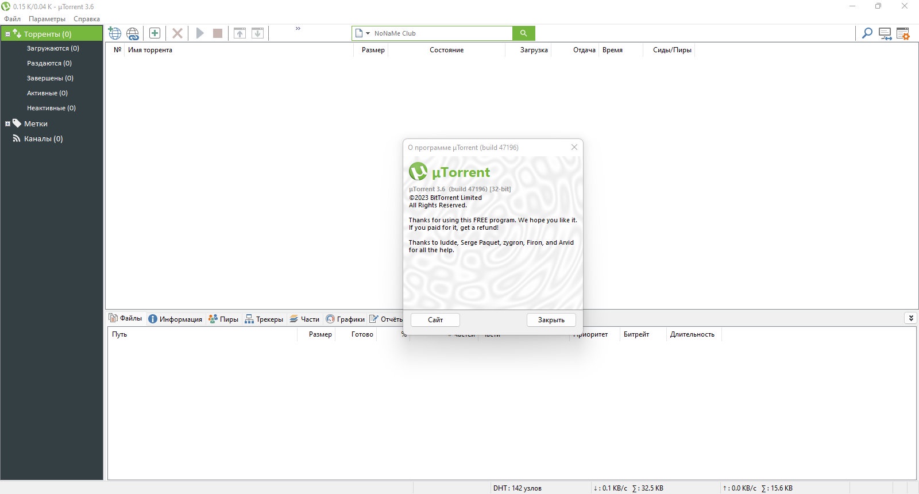Click upload speed status bar entry
The image size is (919, 494).
[758, 488]
